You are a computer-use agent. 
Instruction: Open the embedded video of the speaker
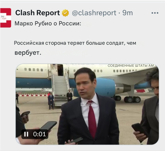tap(87, 104)
